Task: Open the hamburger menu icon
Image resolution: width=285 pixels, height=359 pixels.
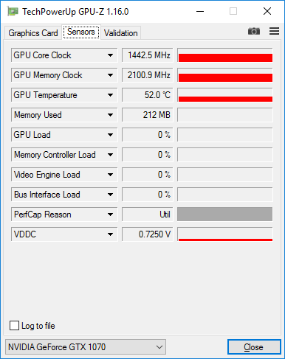Action: 274,31
